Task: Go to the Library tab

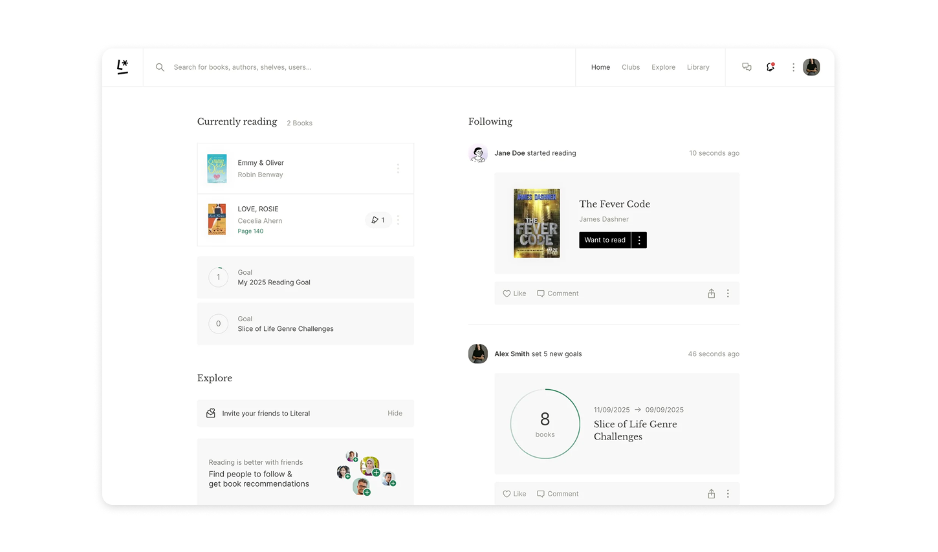Action: click(698, 67)
